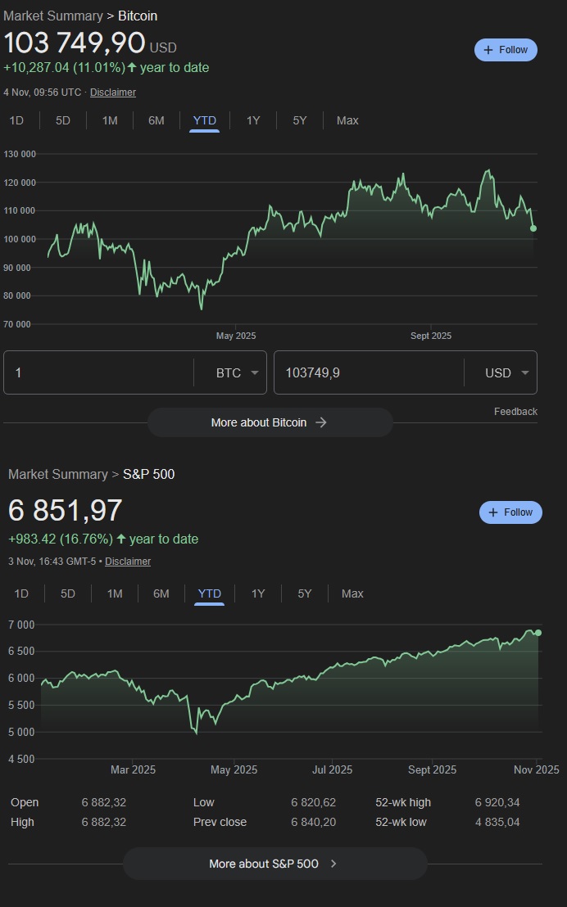Click the Bitcoin price 103 749,90

pyautogui.click(x=74, y=43)
